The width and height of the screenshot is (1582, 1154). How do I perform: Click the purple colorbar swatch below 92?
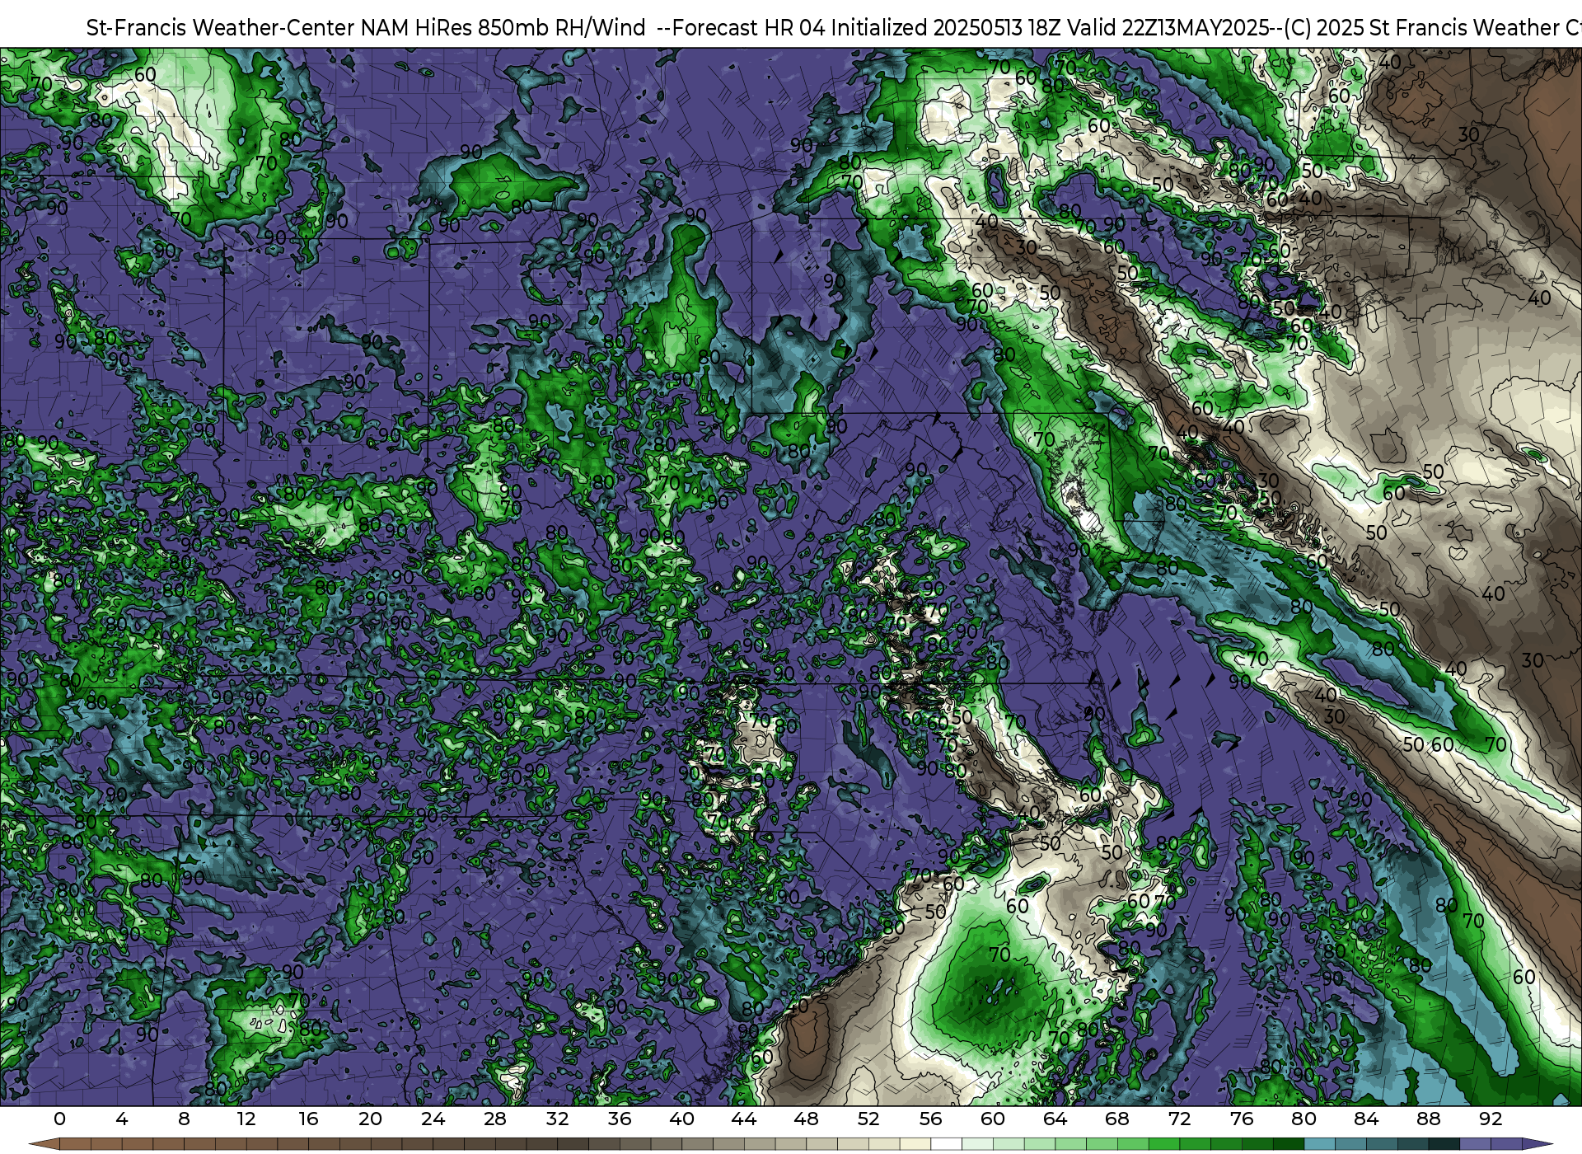coord(1506,1144)
